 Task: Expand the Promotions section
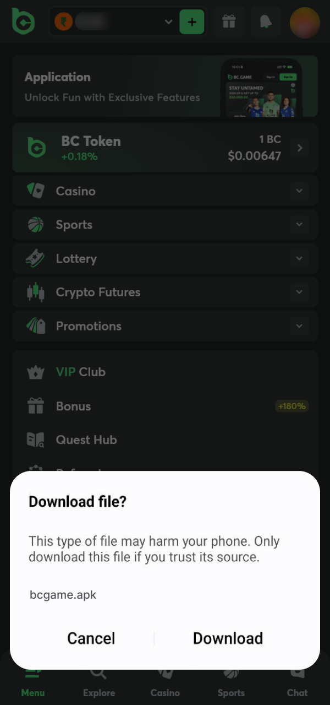click(299, 326)
